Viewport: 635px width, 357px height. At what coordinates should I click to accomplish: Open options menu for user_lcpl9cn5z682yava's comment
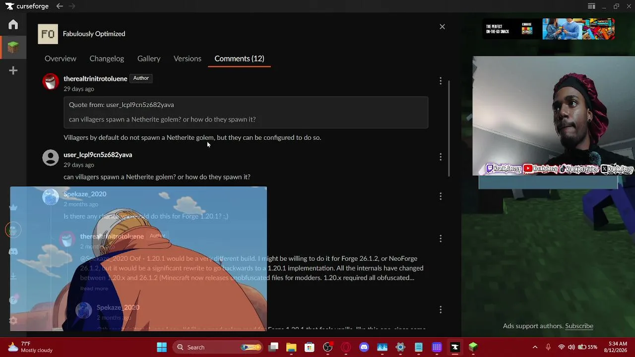click(441, 157)
